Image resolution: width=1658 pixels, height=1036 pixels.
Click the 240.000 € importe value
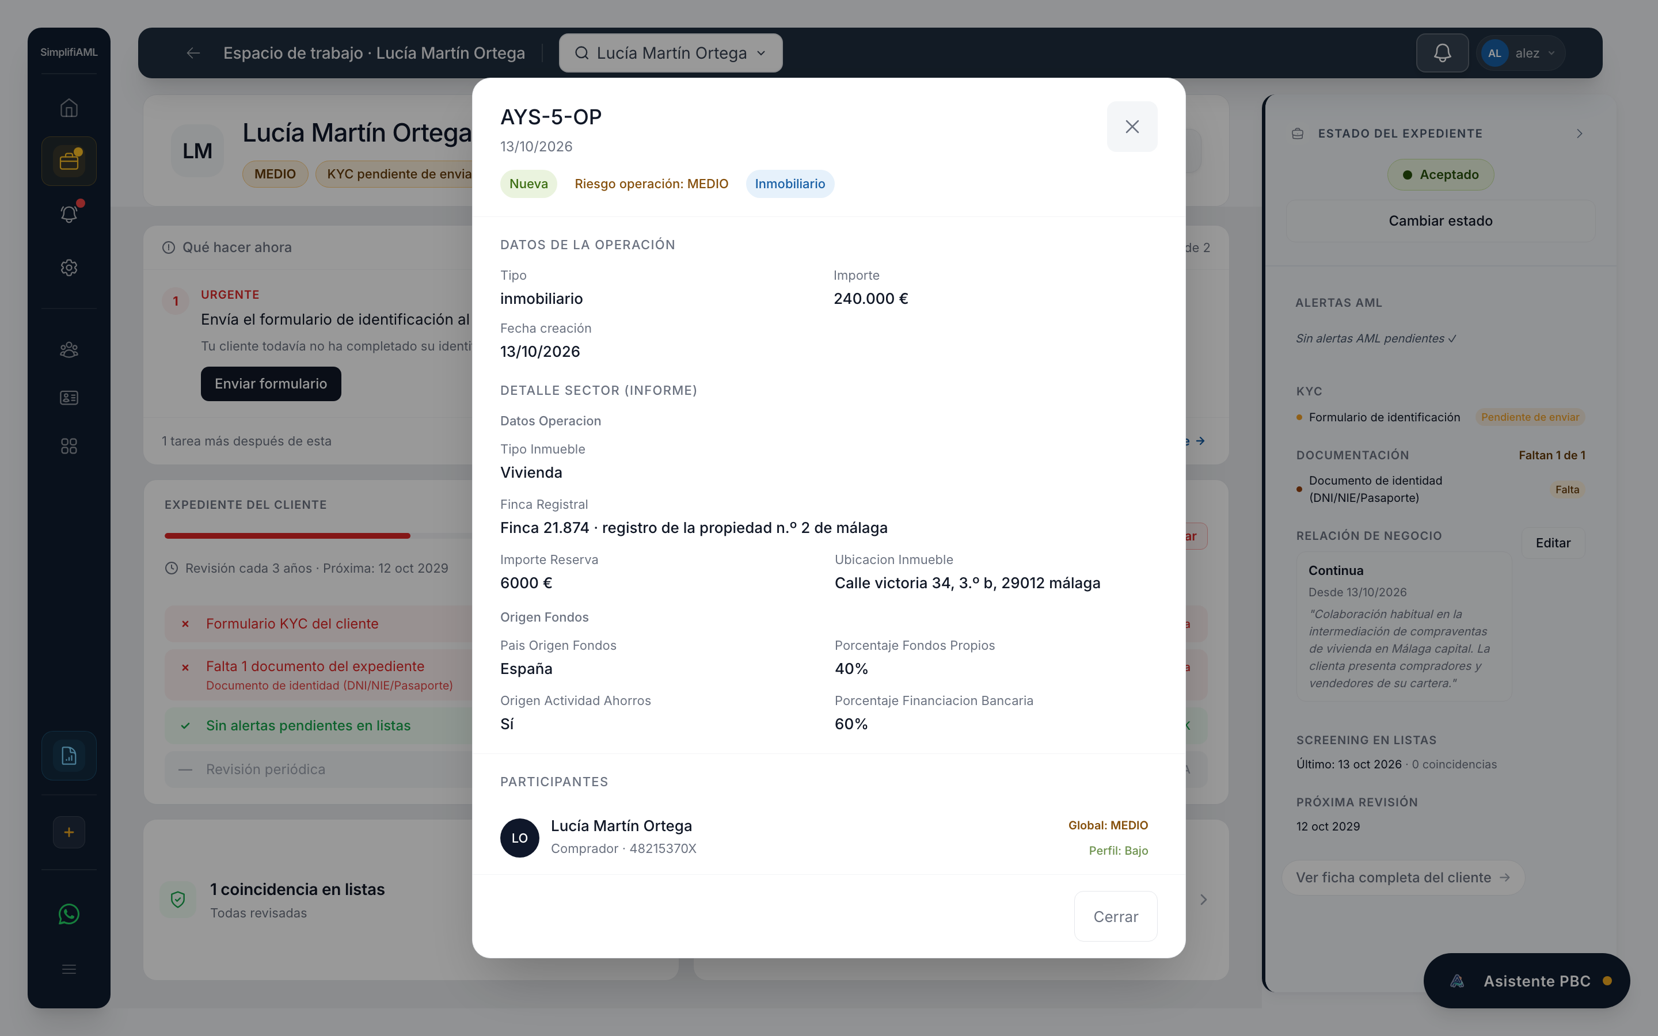point(870,299)
